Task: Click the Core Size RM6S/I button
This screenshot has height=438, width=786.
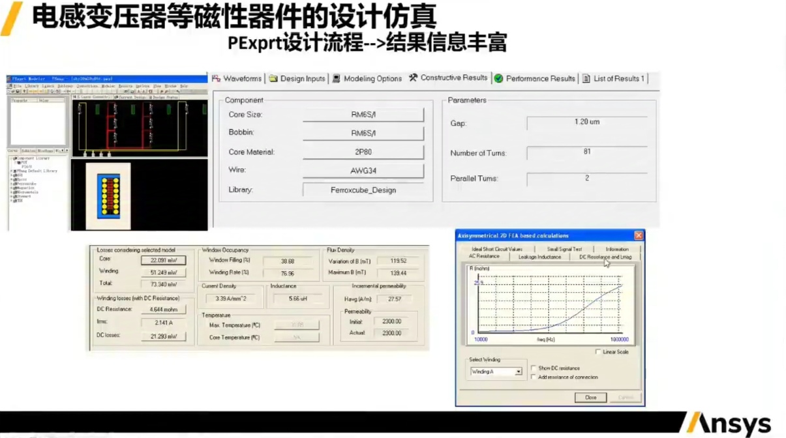Action: 363,115
